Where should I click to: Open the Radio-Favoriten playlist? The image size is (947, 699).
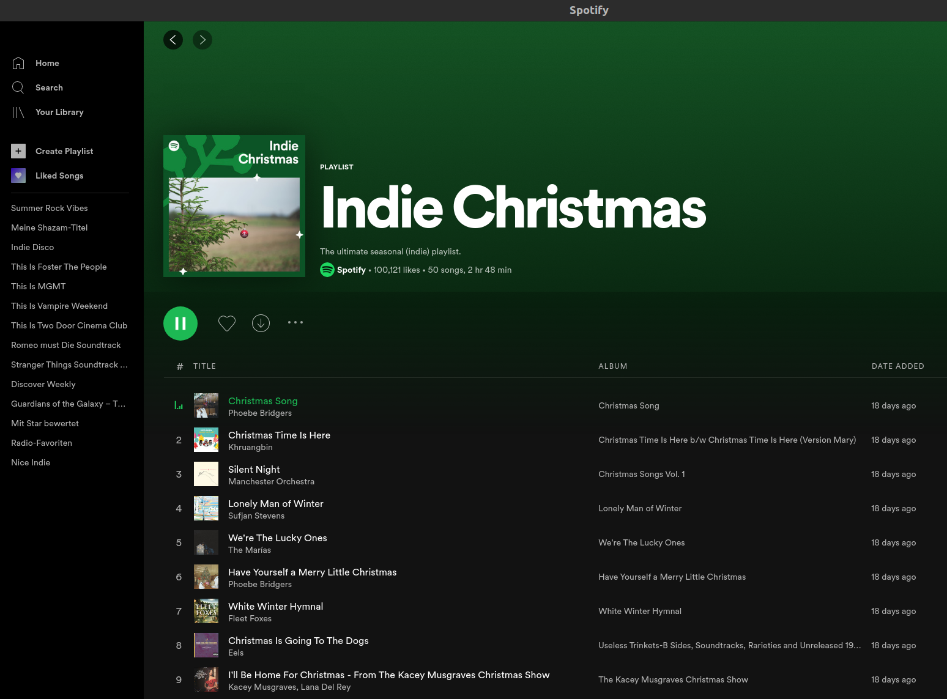point(42,443)
